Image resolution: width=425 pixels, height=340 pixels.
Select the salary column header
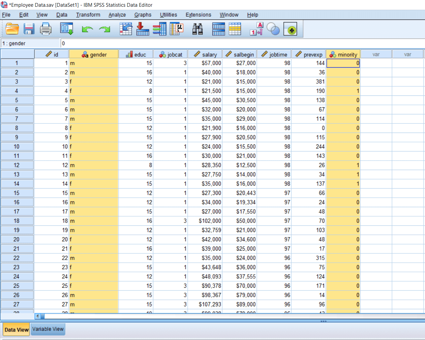tap(205, 54)
